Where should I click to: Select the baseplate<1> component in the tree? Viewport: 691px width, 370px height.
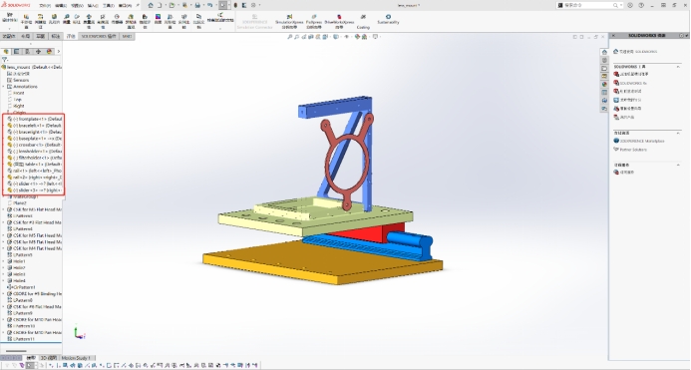click(34, 139)
